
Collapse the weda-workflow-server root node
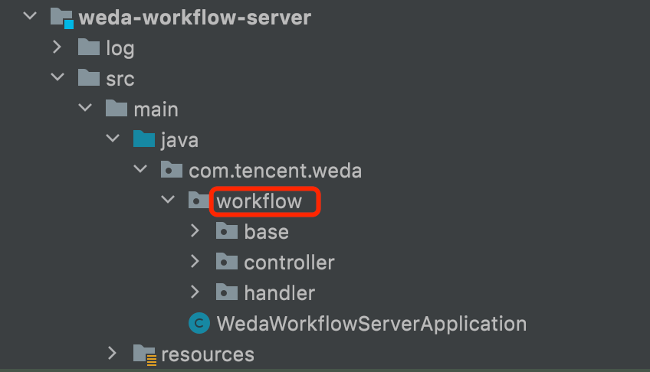(30, 17)
